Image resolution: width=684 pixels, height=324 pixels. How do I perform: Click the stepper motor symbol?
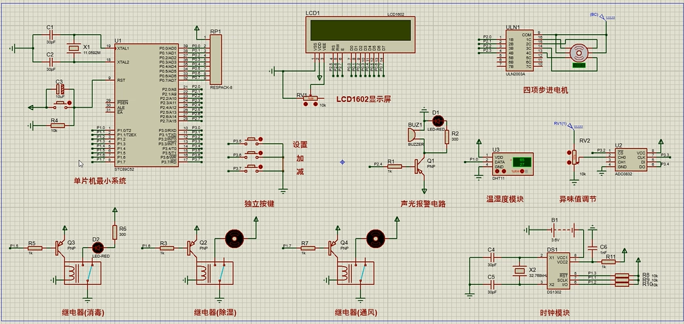[x=579, y=53]
